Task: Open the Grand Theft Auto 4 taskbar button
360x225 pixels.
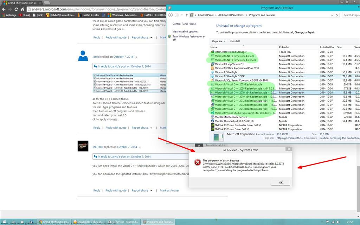Action: pos(53,222)
